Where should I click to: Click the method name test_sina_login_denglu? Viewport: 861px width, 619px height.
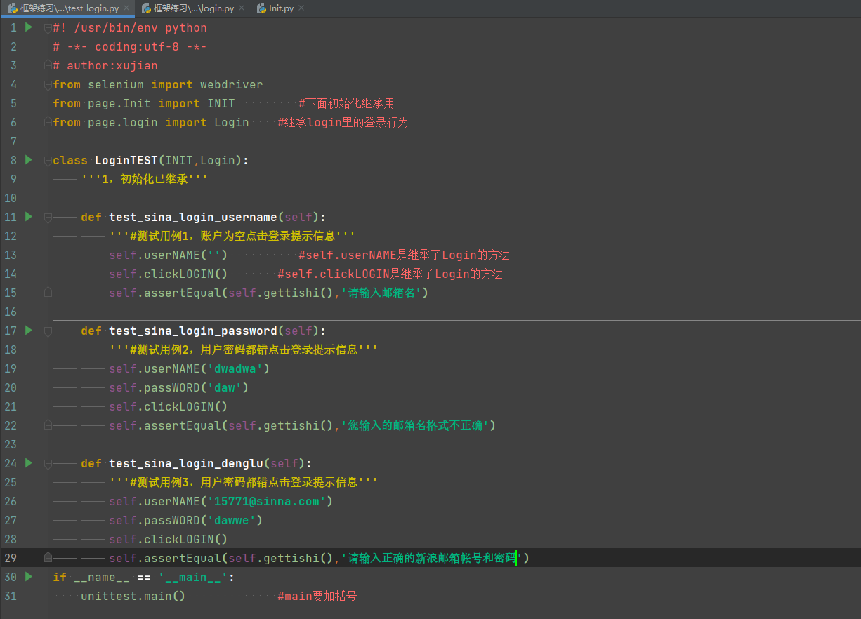pos(186,464)
